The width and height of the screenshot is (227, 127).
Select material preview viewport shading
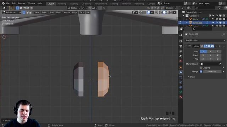[x=168, y=13]
